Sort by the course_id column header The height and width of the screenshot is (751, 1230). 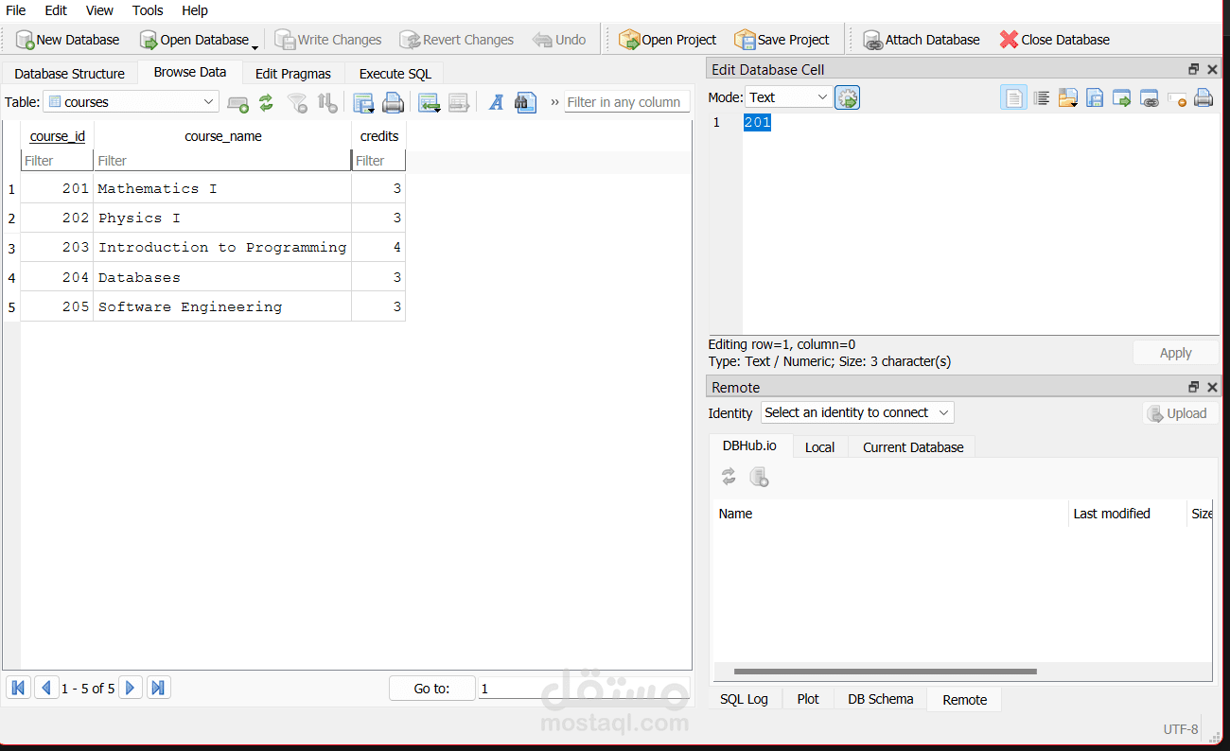coord(57,135)
